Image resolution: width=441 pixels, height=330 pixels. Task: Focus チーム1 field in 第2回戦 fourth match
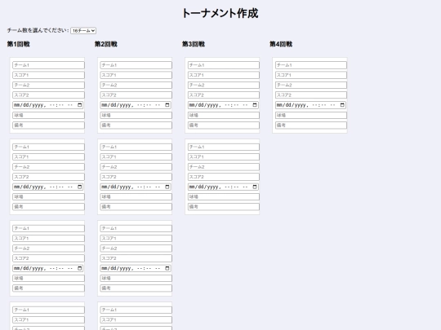(136, 310)
